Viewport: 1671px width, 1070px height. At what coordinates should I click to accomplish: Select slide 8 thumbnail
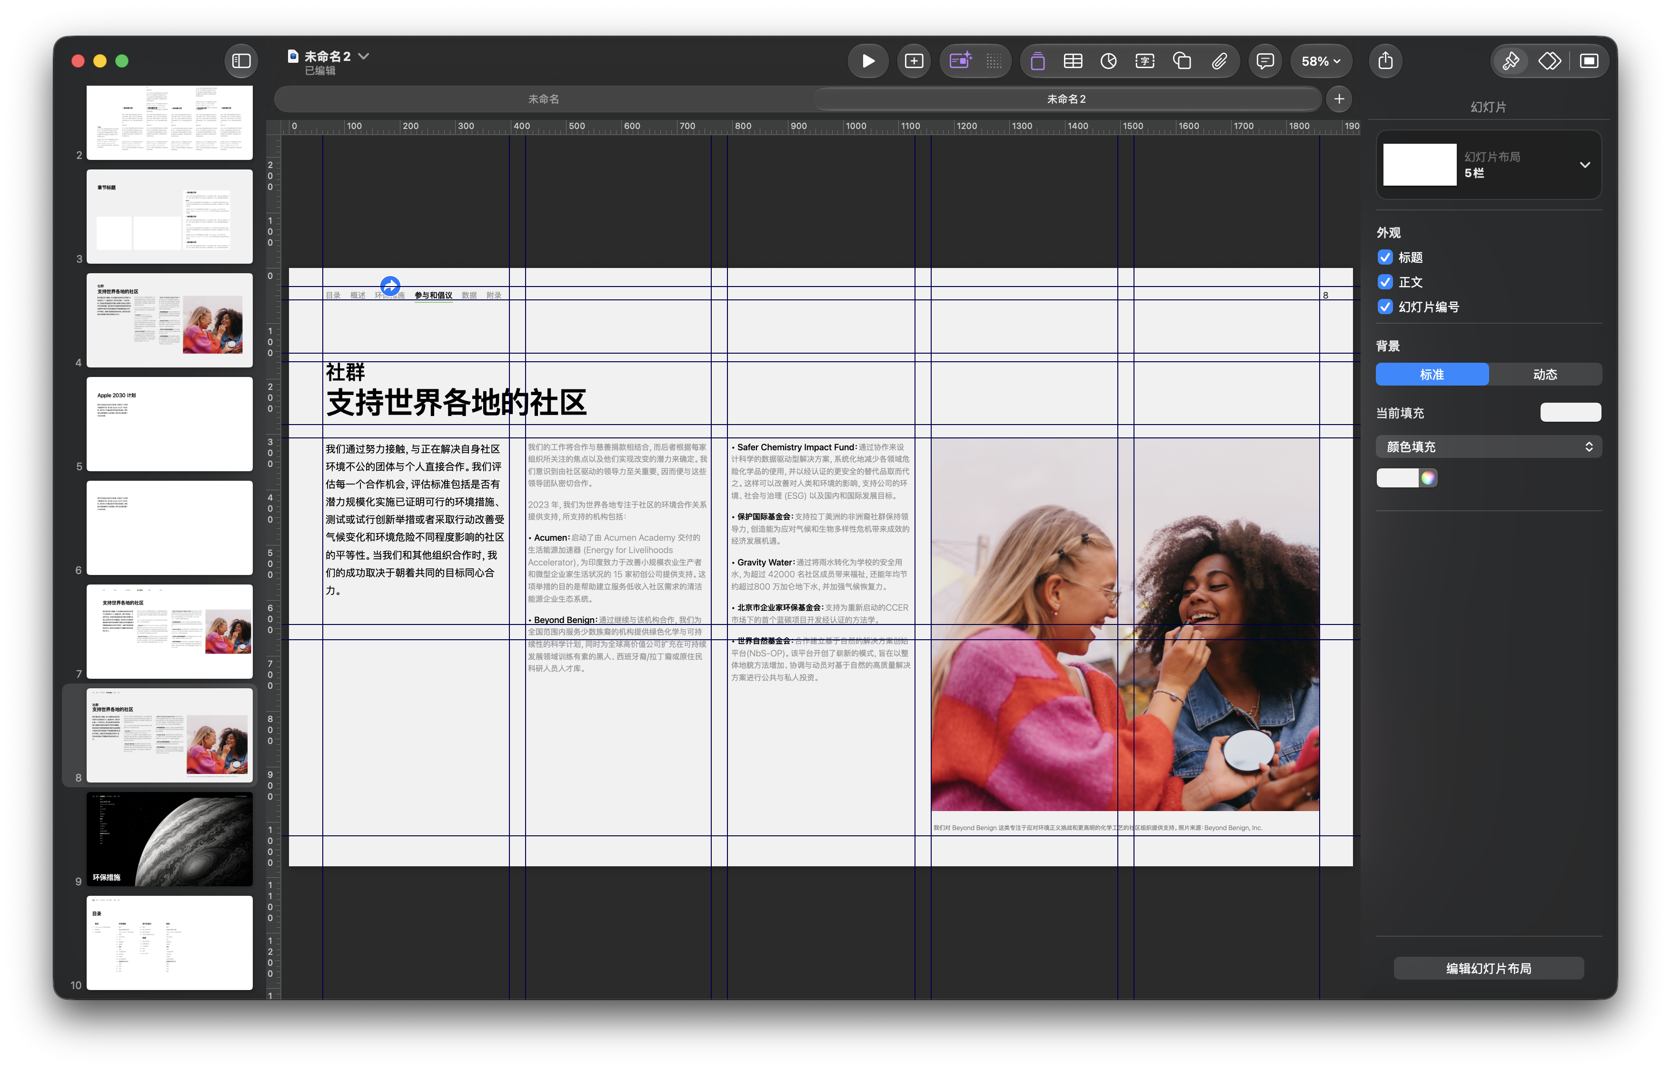pos(169,735)
